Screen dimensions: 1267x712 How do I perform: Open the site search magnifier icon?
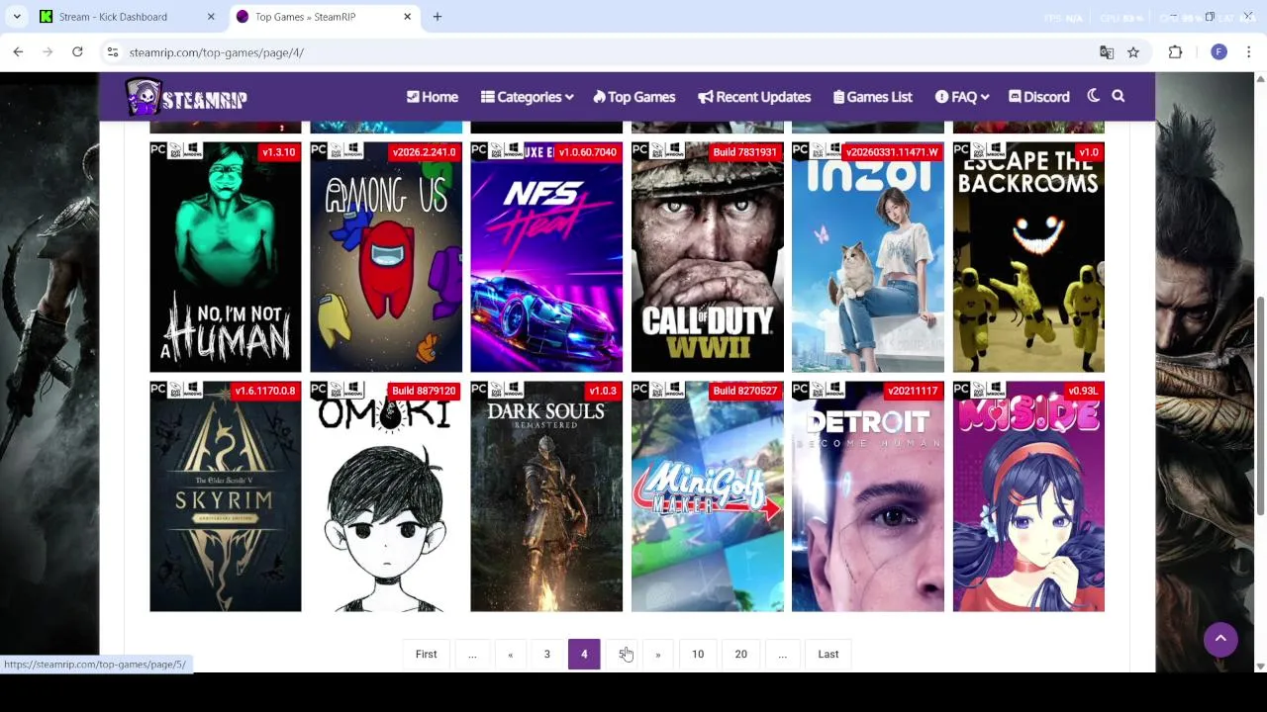click(1119, 97)
